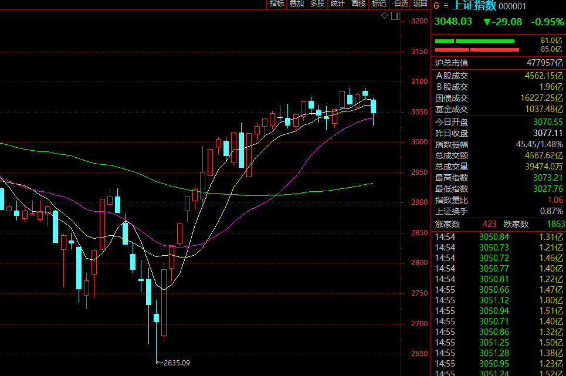The width and height of the screenshot is (566, 376).
Task: Select the tick row priced 3050.73
Action: [x=499, y=248]
